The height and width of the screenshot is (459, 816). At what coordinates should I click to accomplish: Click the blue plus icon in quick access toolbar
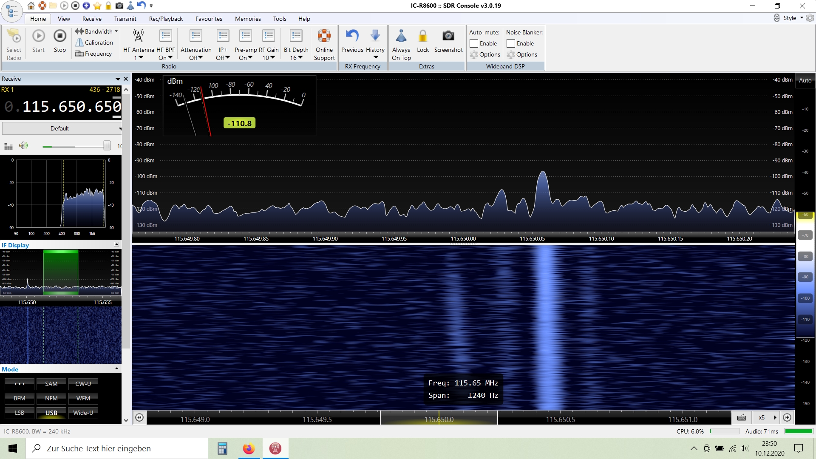pyautogui.click(x=86, y=6)
